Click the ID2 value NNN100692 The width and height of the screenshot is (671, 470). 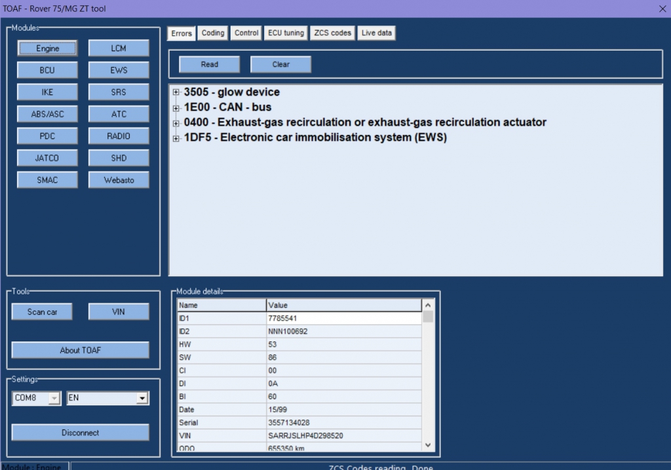coord(343,331)
